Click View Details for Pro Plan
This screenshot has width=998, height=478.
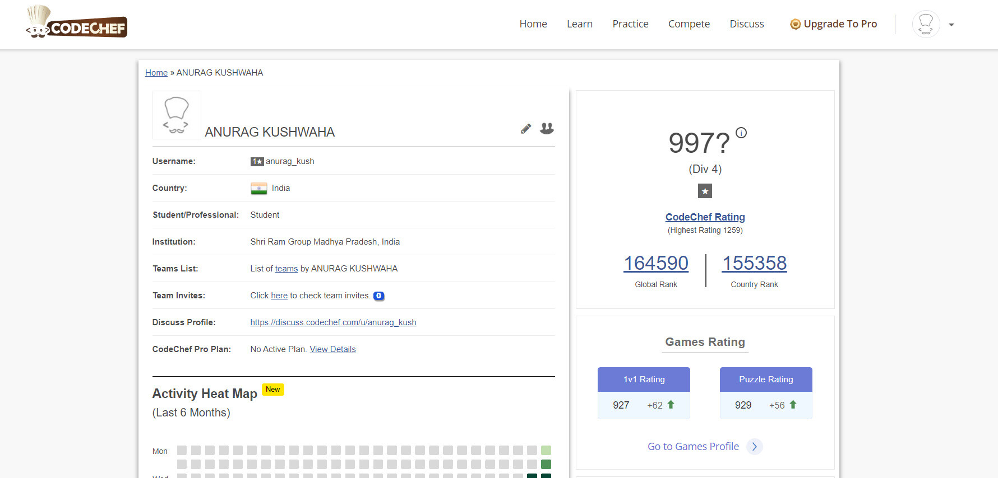pos(332,349)
